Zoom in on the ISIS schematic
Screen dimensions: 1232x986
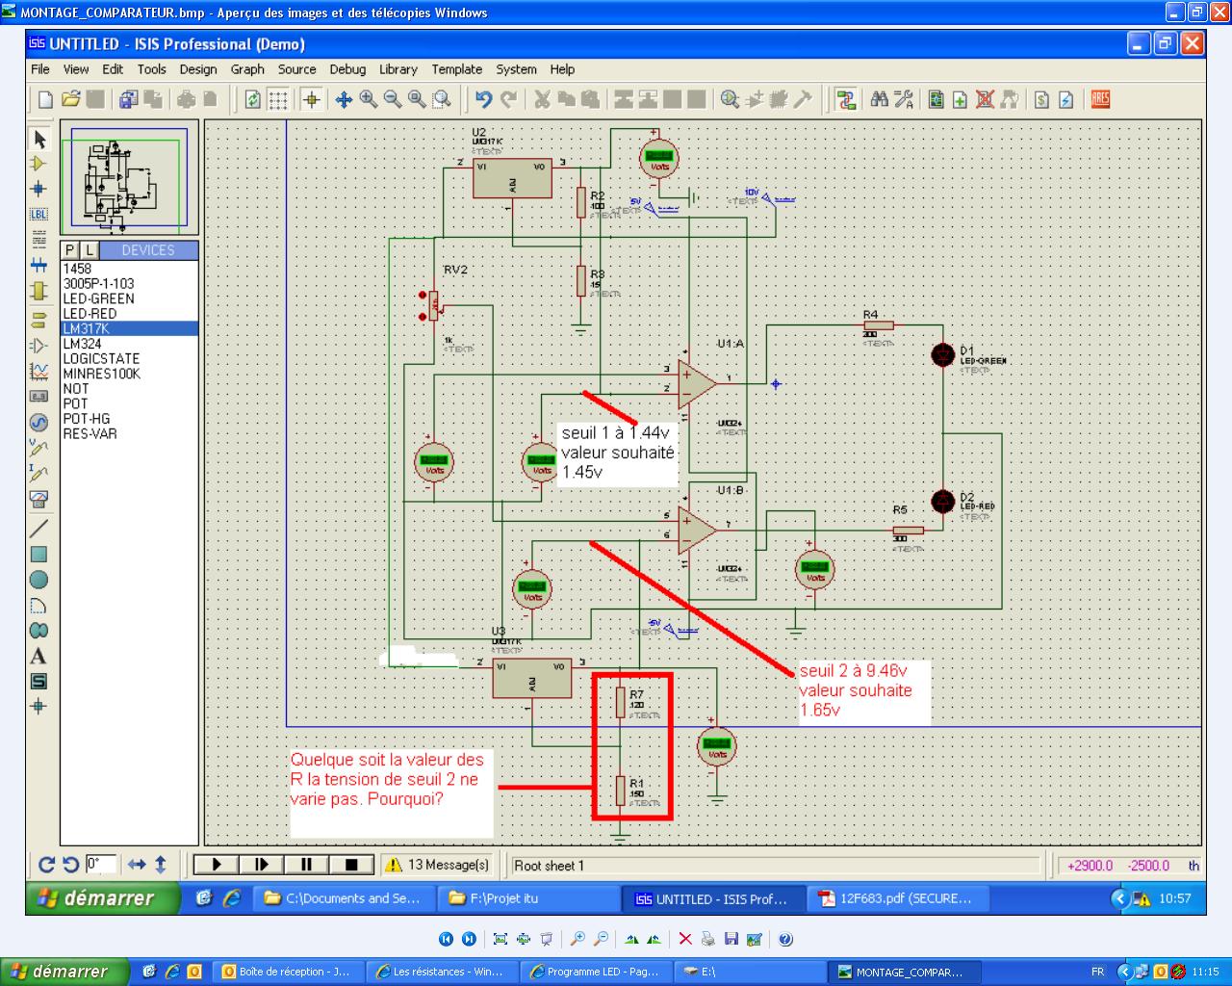click(x=368, y=99)
